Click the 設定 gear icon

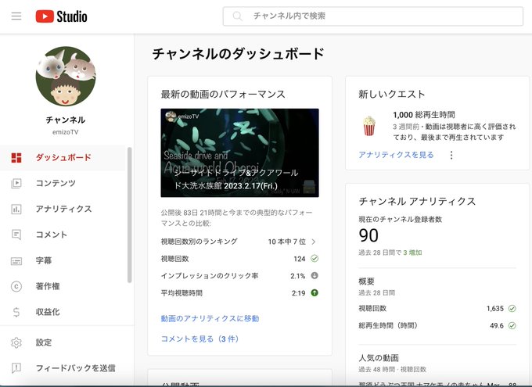16,342
